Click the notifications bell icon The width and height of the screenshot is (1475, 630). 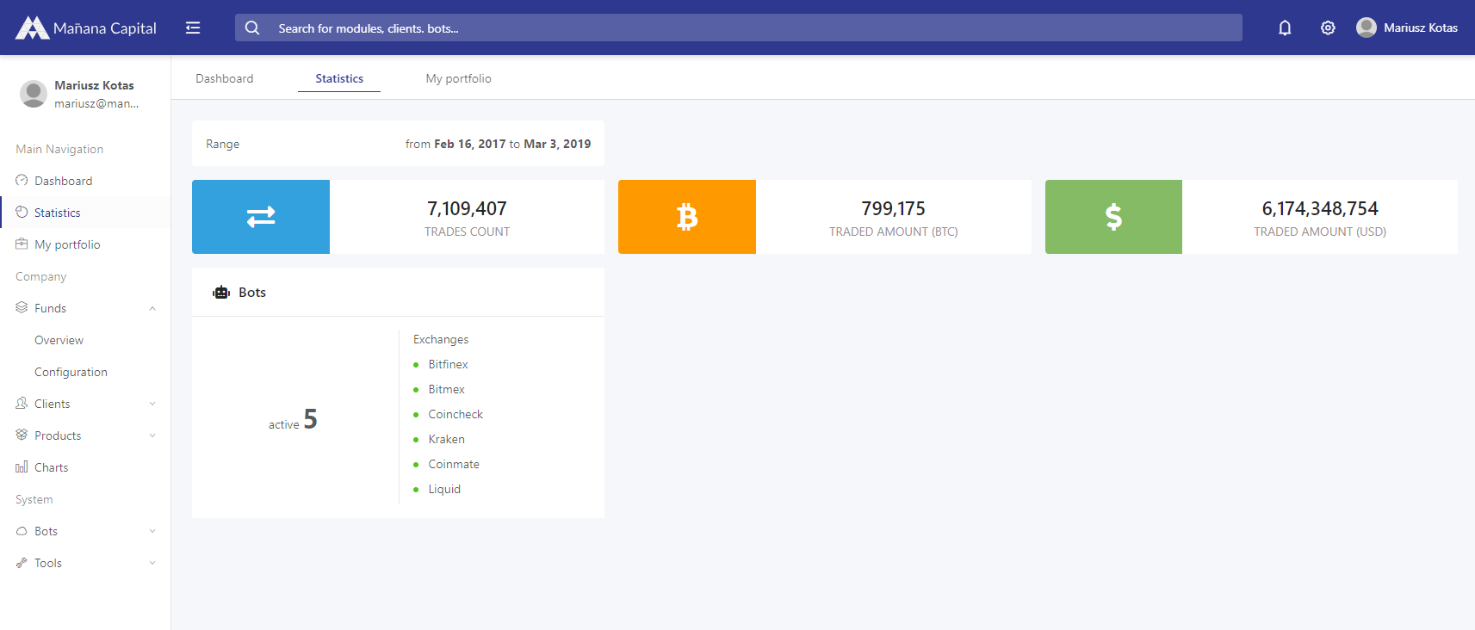click(1285, 28)
